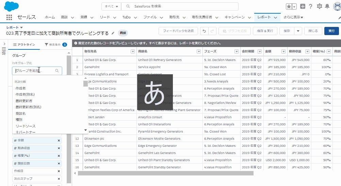Click the 保存 & 実行 button
The width and height of the screenshot is (341, 186).
[x=265, y=31]
